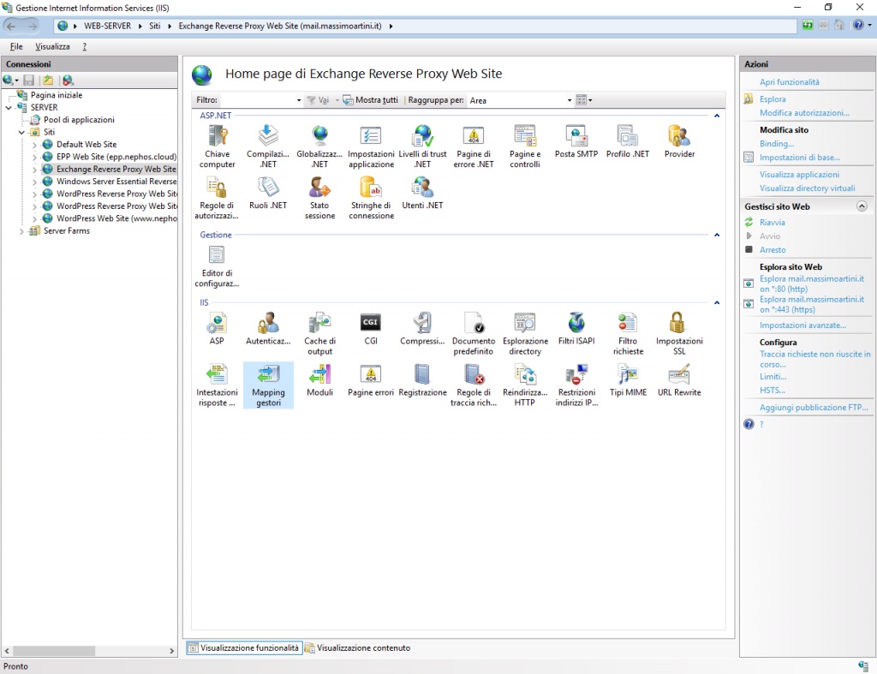Open Registrazione logging feature

[422, 379]
